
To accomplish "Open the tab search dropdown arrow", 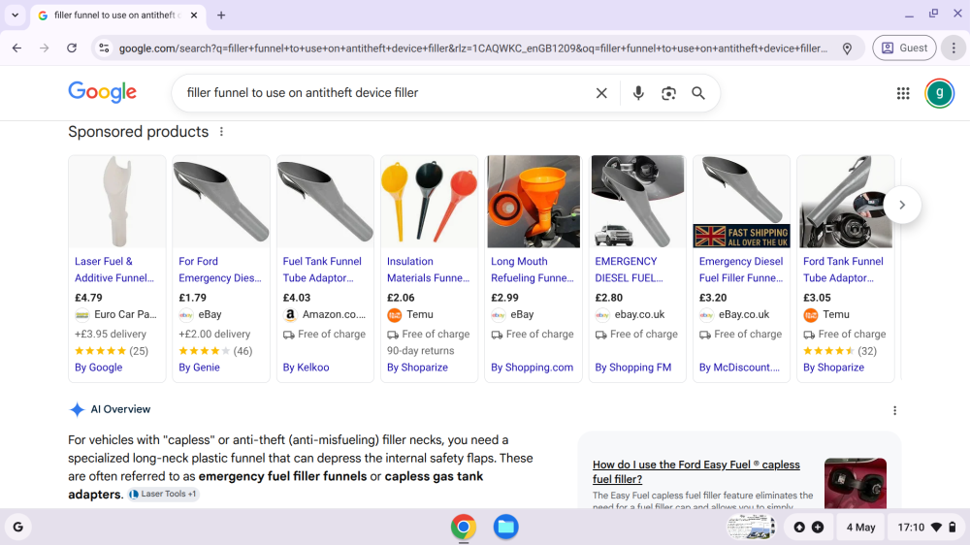I will [15, 15].
